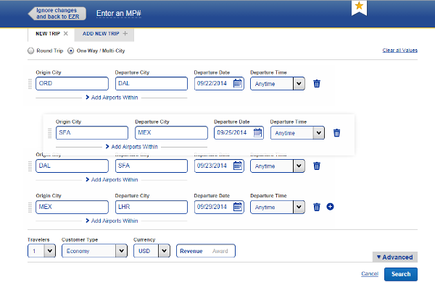
Task: Click the blue Search button
Action: coord(401,274)
